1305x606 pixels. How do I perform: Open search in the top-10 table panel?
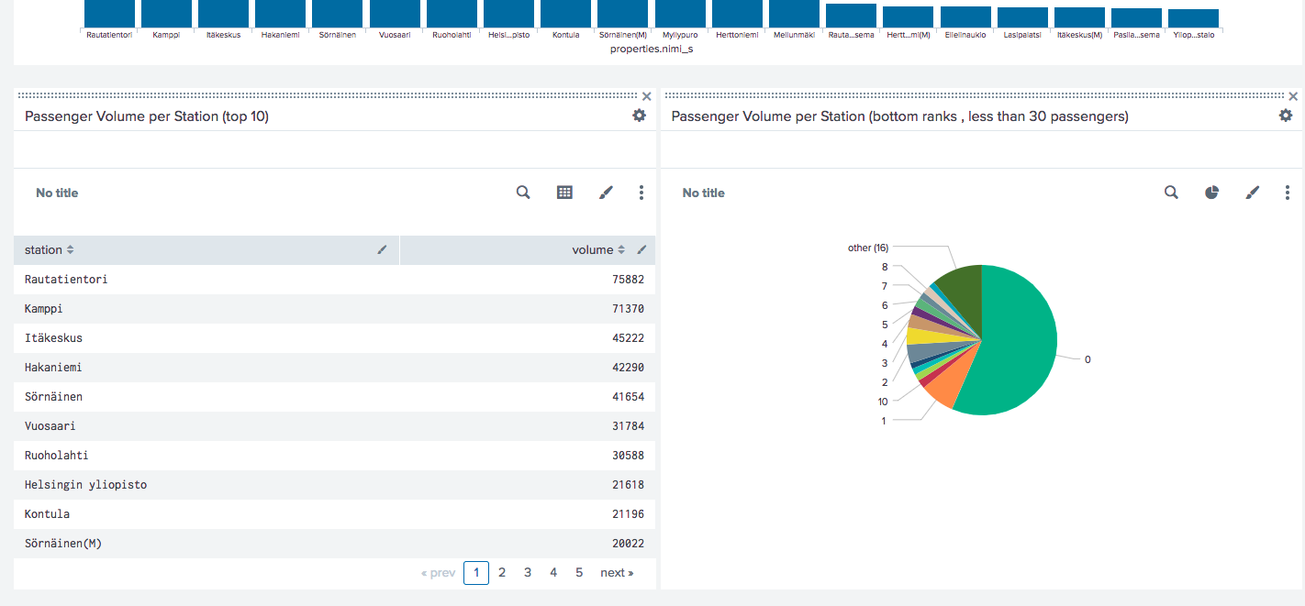click(x=523, y=193)
